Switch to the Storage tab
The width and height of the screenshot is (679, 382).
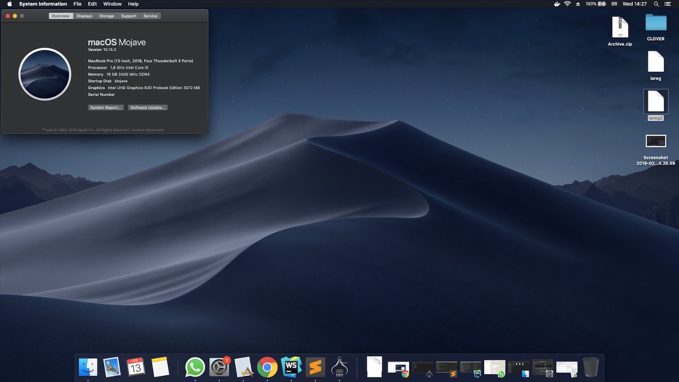106,15
